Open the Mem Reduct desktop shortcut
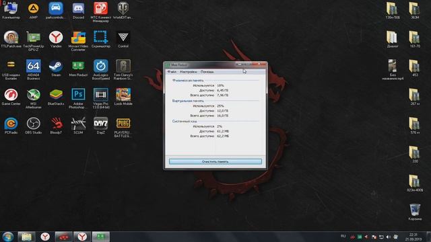The height and width of the screenshot is (242, 431). click(78, 68)
